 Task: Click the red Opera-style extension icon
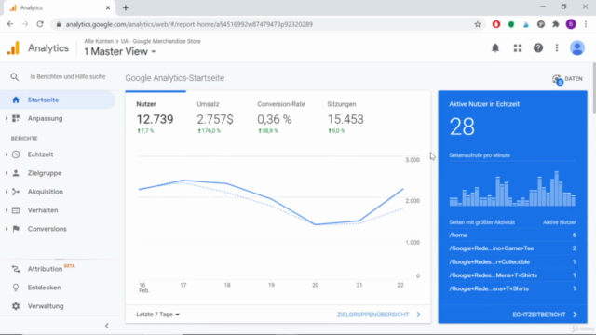pyautogui.click(x=496, y=24)
